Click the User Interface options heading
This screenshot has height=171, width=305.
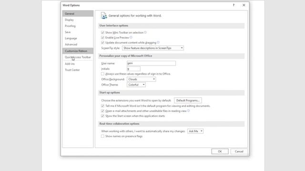click(114, 26)
